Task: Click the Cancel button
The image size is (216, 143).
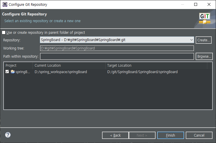Action: coord(199,135)
